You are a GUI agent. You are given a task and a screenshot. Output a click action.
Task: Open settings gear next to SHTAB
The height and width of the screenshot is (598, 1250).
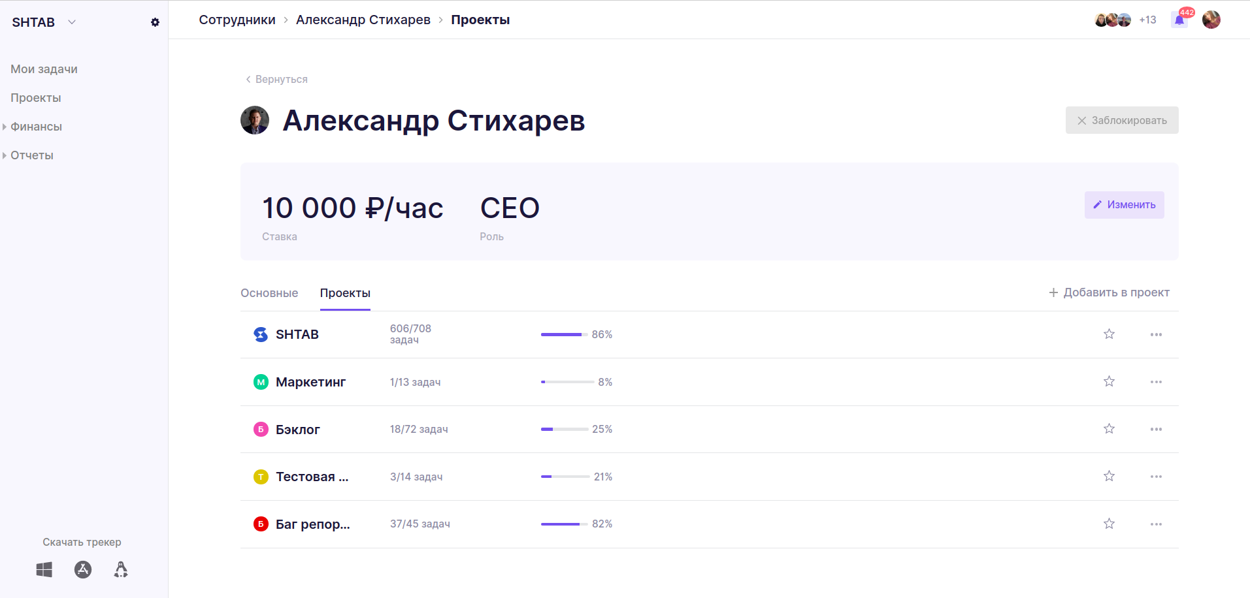pyautogui.click(x=155, y=22)
